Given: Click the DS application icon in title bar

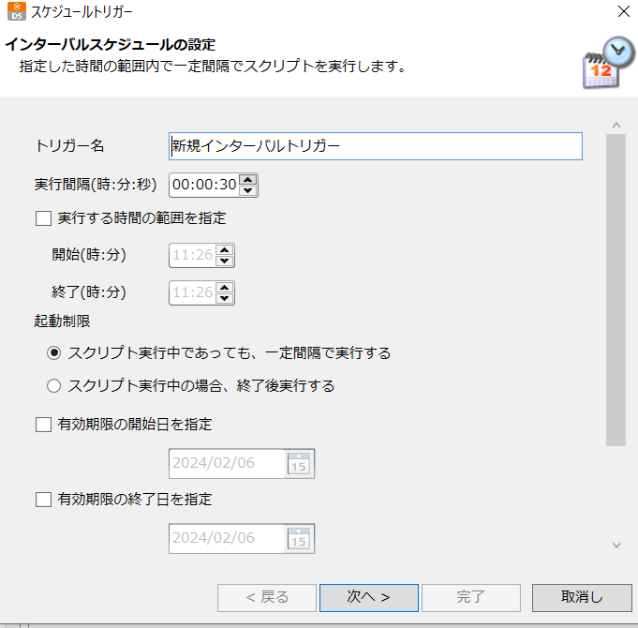Looking at the screenshot, I should pos(16,11).
